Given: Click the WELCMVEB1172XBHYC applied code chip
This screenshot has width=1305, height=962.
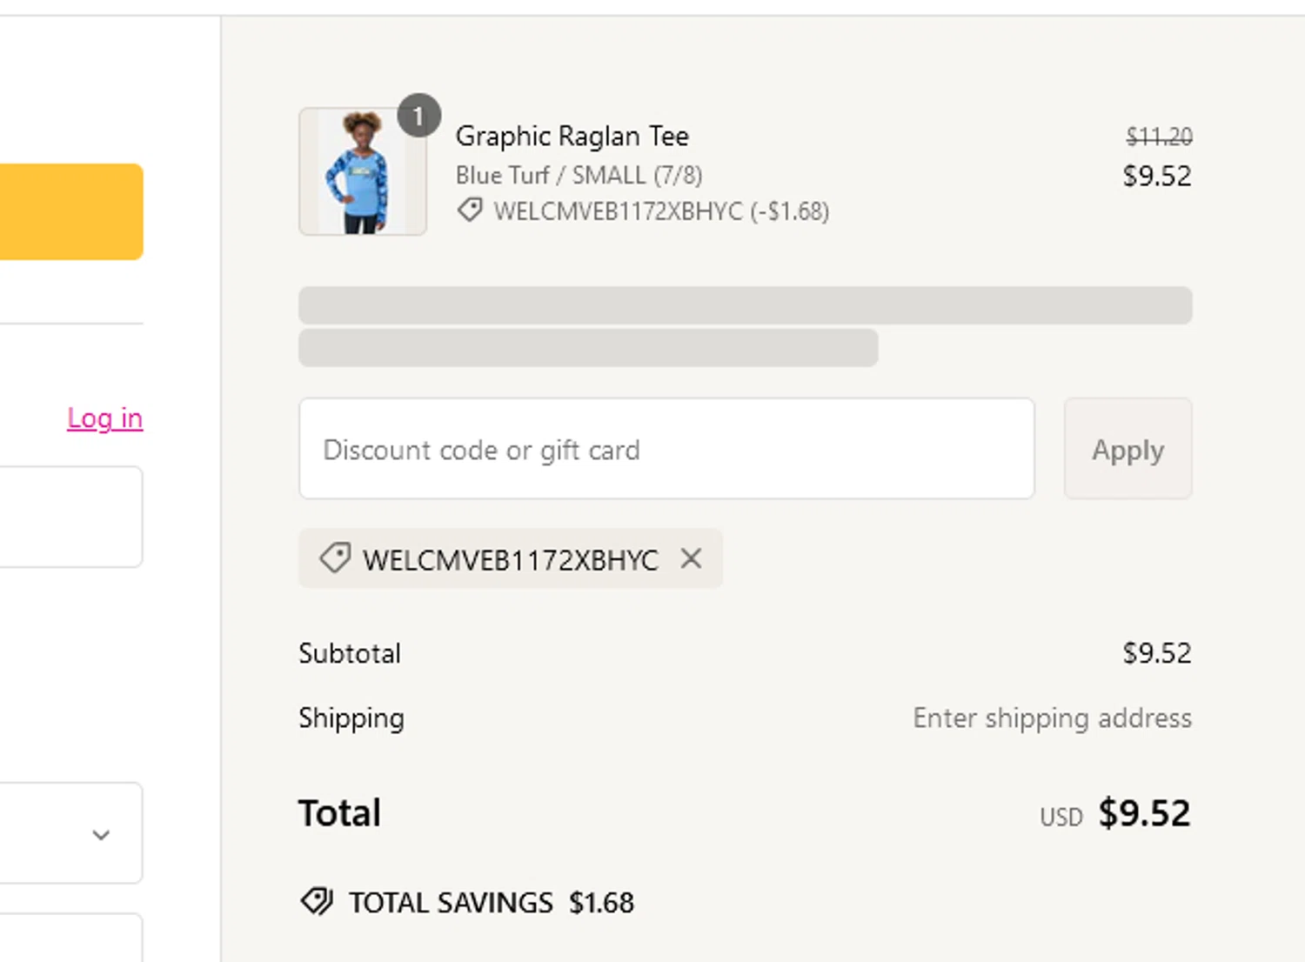Looking at the screenshot, I should pos(510,559).
